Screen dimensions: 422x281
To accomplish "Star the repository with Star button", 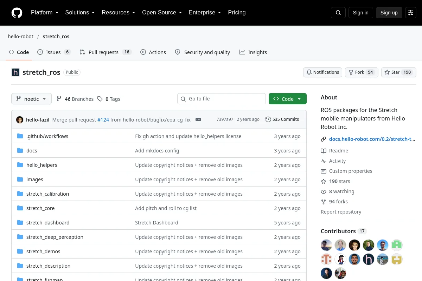I will (399, 72).
